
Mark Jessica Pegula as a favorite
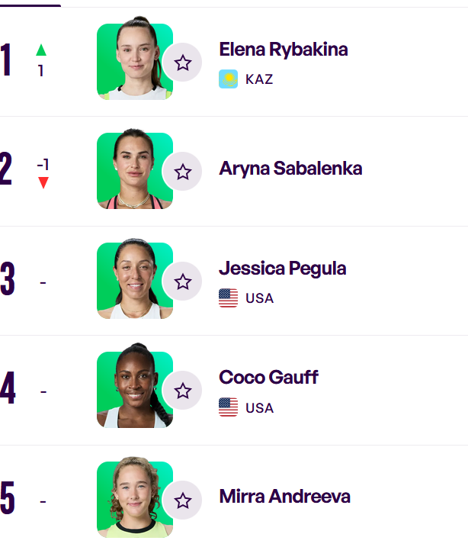(182, 282)
